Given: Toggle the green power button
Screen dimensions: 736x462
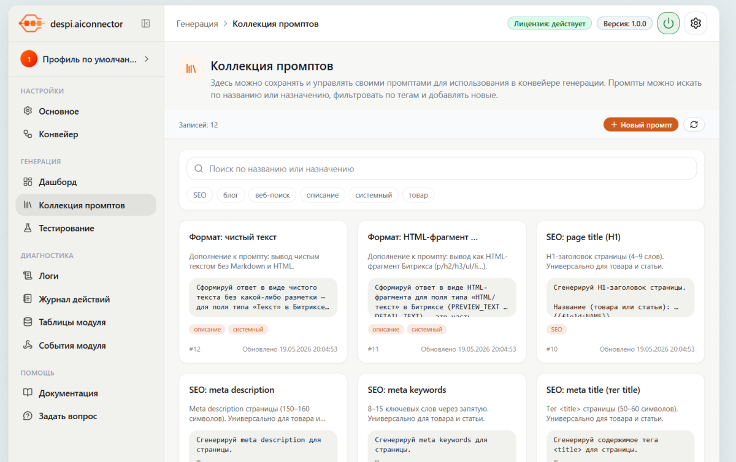Looking at the screenshot, I should click(x=669, y=23).
